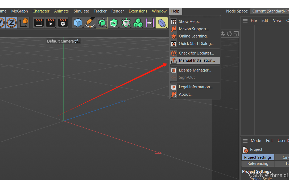289x180 pixels.
Task: Click the viewport toggle active view icon
Action: pyautogui.click(x=236, y=34)
